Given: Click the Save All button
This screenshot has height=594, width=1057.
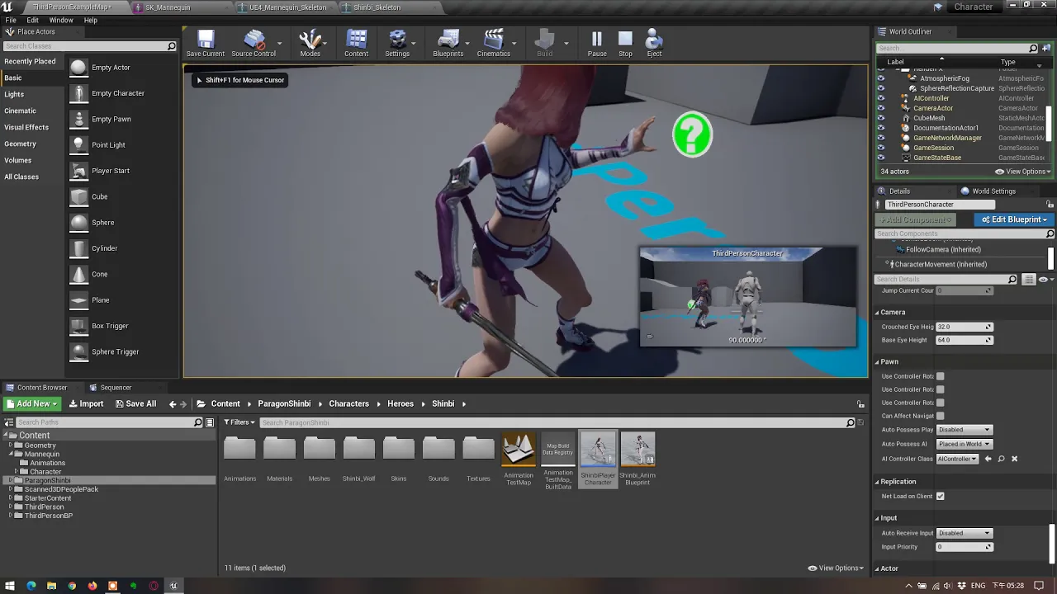Looking at the screenshot, I should point(135,403).
